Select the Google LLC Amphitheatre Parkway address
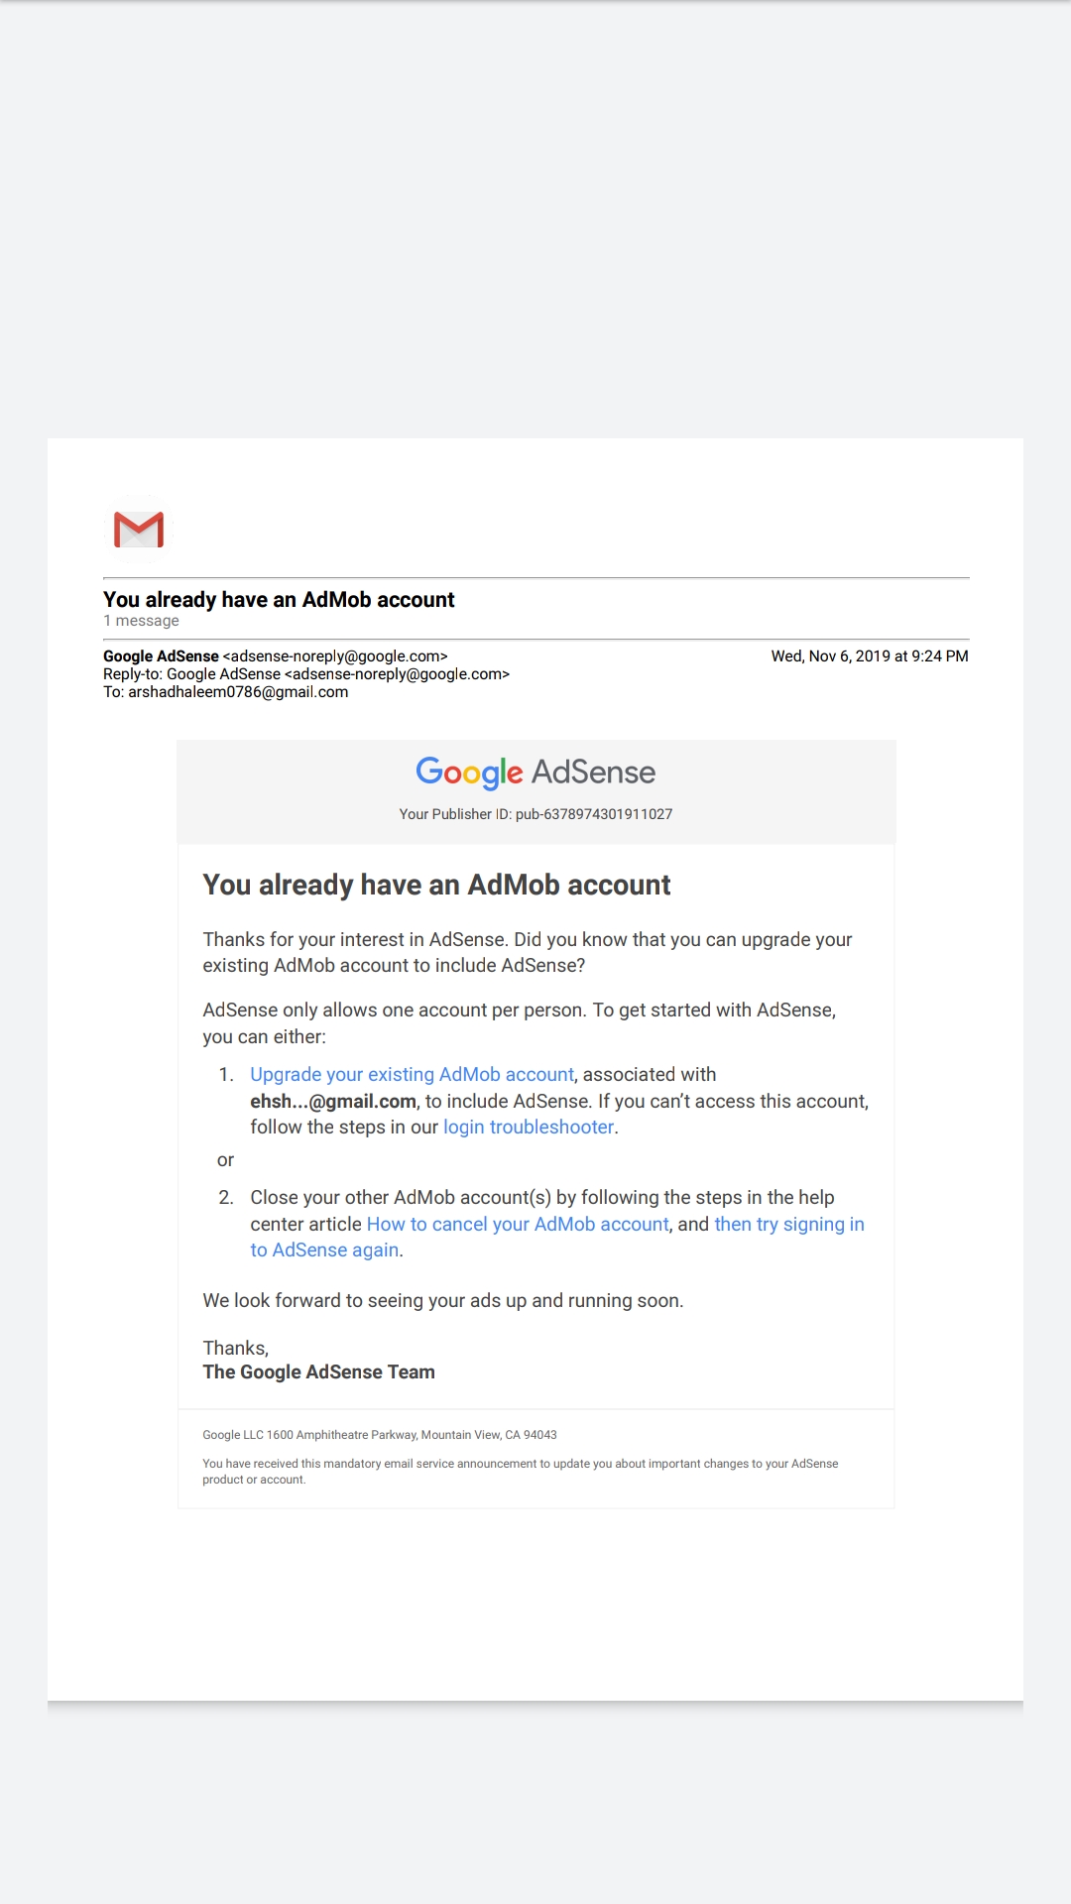1071x1904 pixels. (x=380, y=1435)
